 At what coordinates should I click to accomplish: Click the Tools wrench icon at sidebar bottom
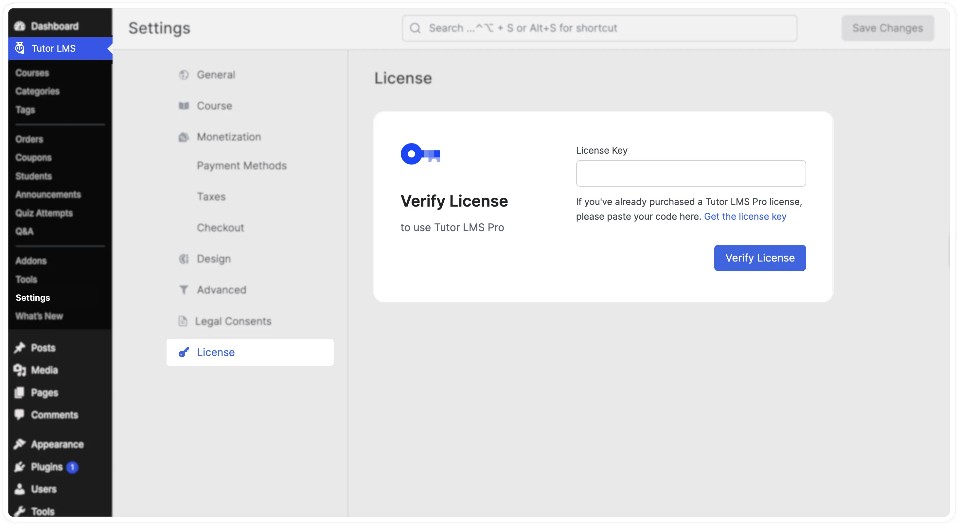(19, 511)
